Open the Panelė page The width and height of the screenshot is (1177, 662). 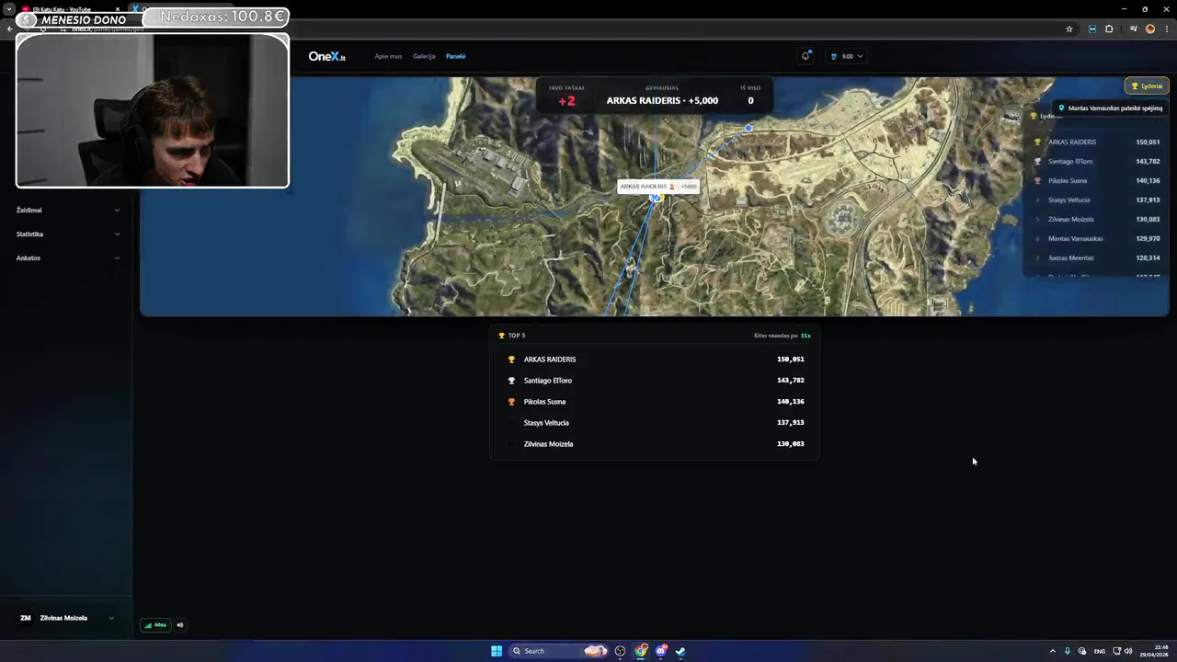click(455, 56)
